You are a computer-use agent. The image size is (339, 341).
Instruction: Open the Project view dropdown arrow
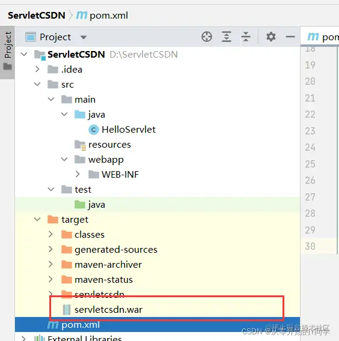click(84, 37)
